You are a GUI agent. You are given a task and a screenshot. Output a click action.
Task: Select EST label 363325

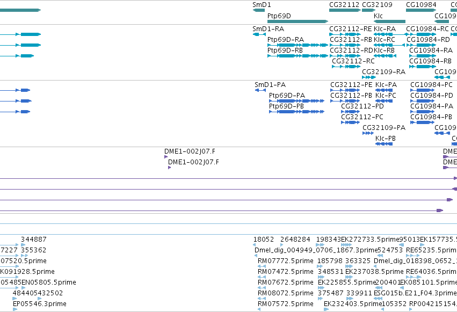358,261
